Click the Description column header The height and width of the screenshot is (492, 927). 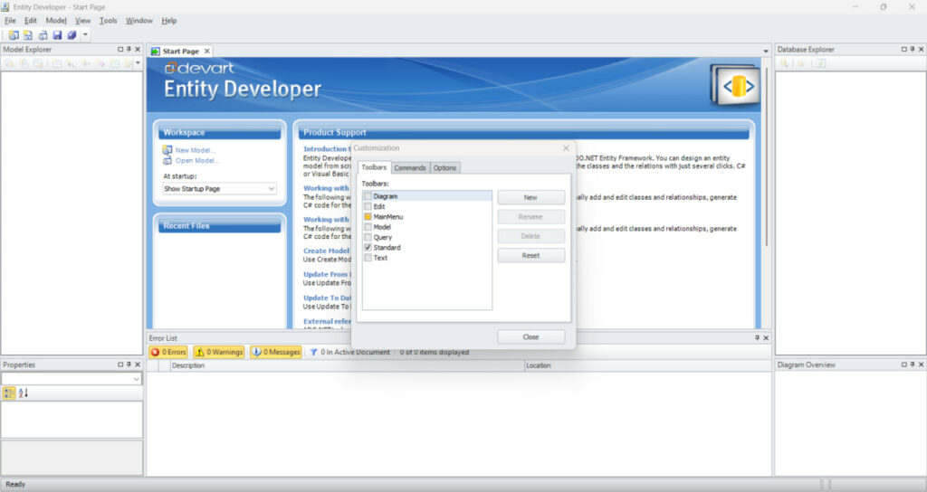pyautogui.click(x=346, y=365)
